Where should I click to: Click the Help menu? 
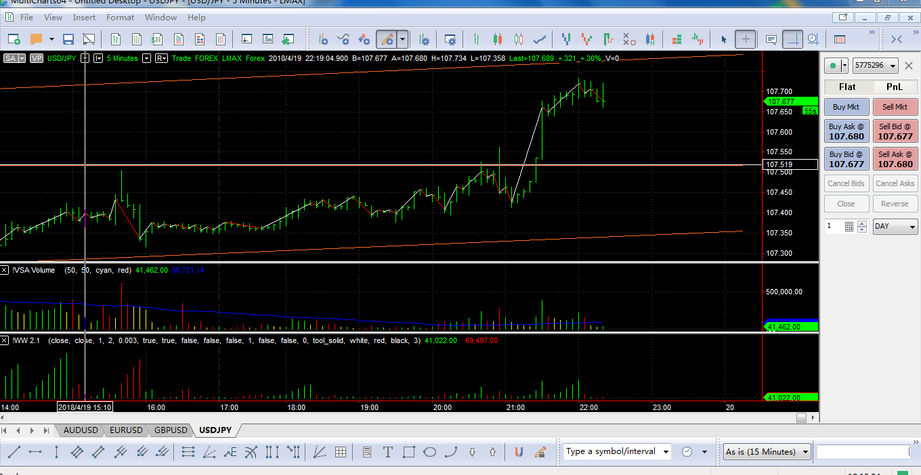point(196,18)
